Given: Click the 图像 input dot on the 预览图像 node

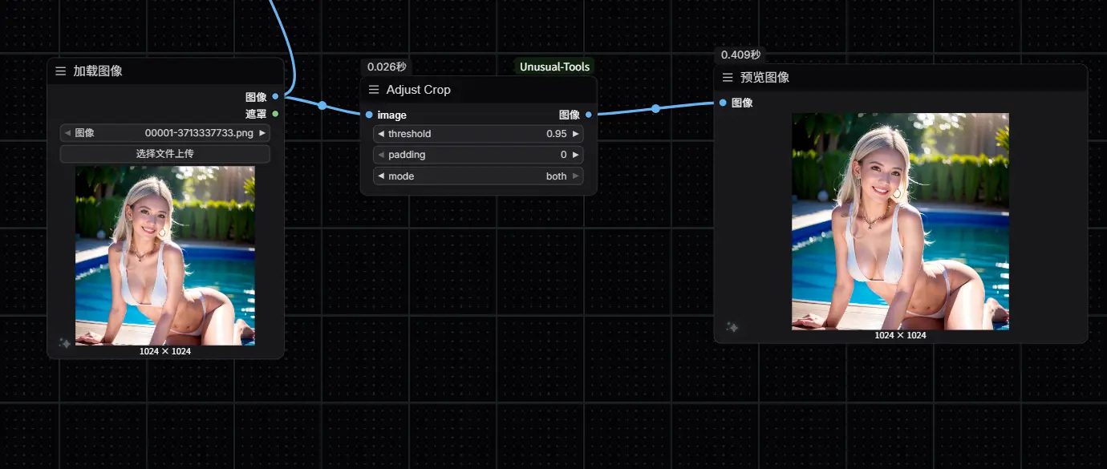Looking at the screenshot, I should point(721,103).
